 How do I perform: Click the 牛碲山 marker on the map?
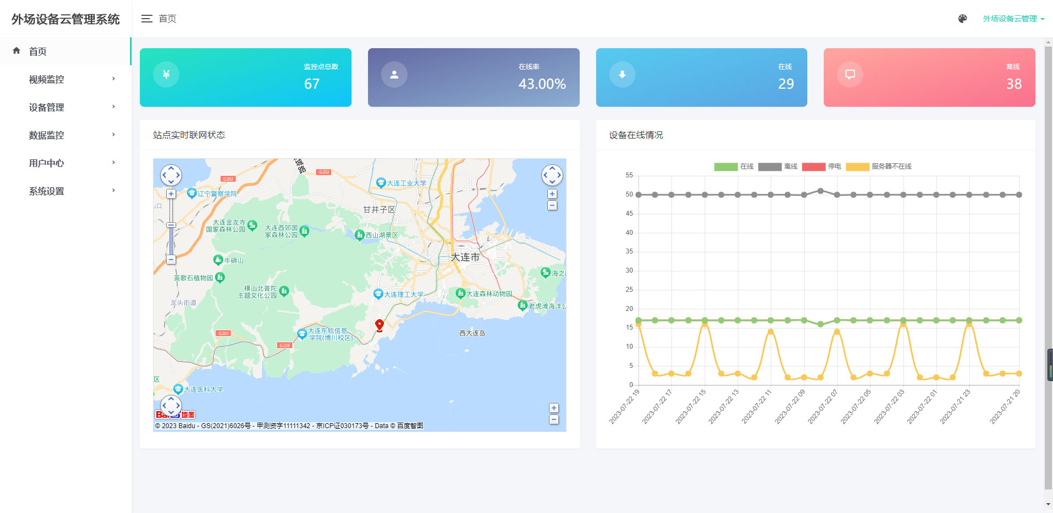(x=218, y=260)
